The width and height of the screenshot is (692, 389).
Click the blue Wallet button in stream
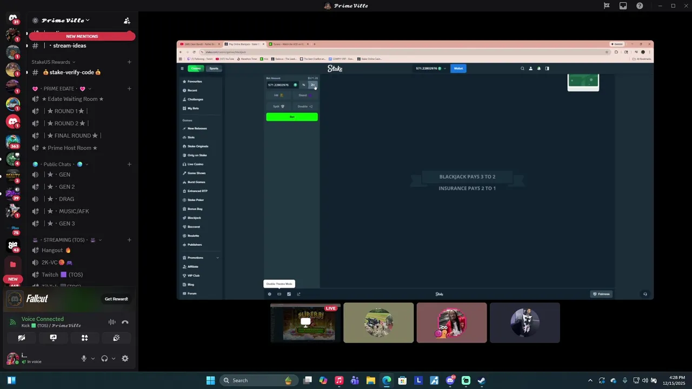(x=458, y=69)
